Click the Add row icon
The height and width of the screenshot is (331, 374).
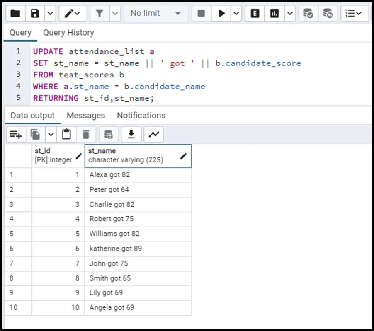[16, 134]
